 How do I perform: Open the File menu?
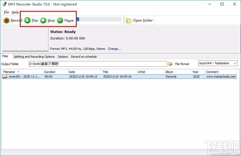click(x=6, y=12)
